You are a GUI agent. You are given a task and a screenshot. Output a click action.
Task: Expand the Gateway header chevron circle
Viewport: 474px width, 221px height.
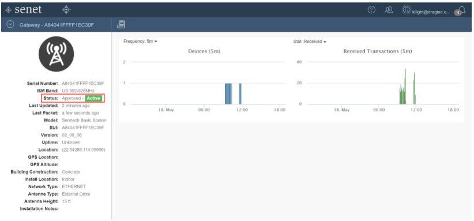point(10,24)
